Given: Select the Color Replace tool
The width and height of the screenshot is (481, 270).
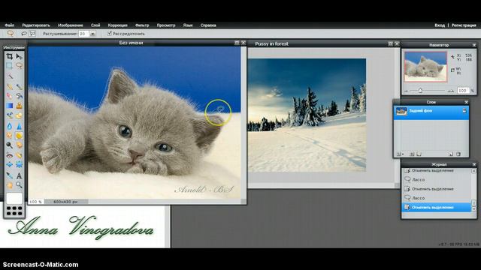Looking at the screenshot, I should point(10,115).
